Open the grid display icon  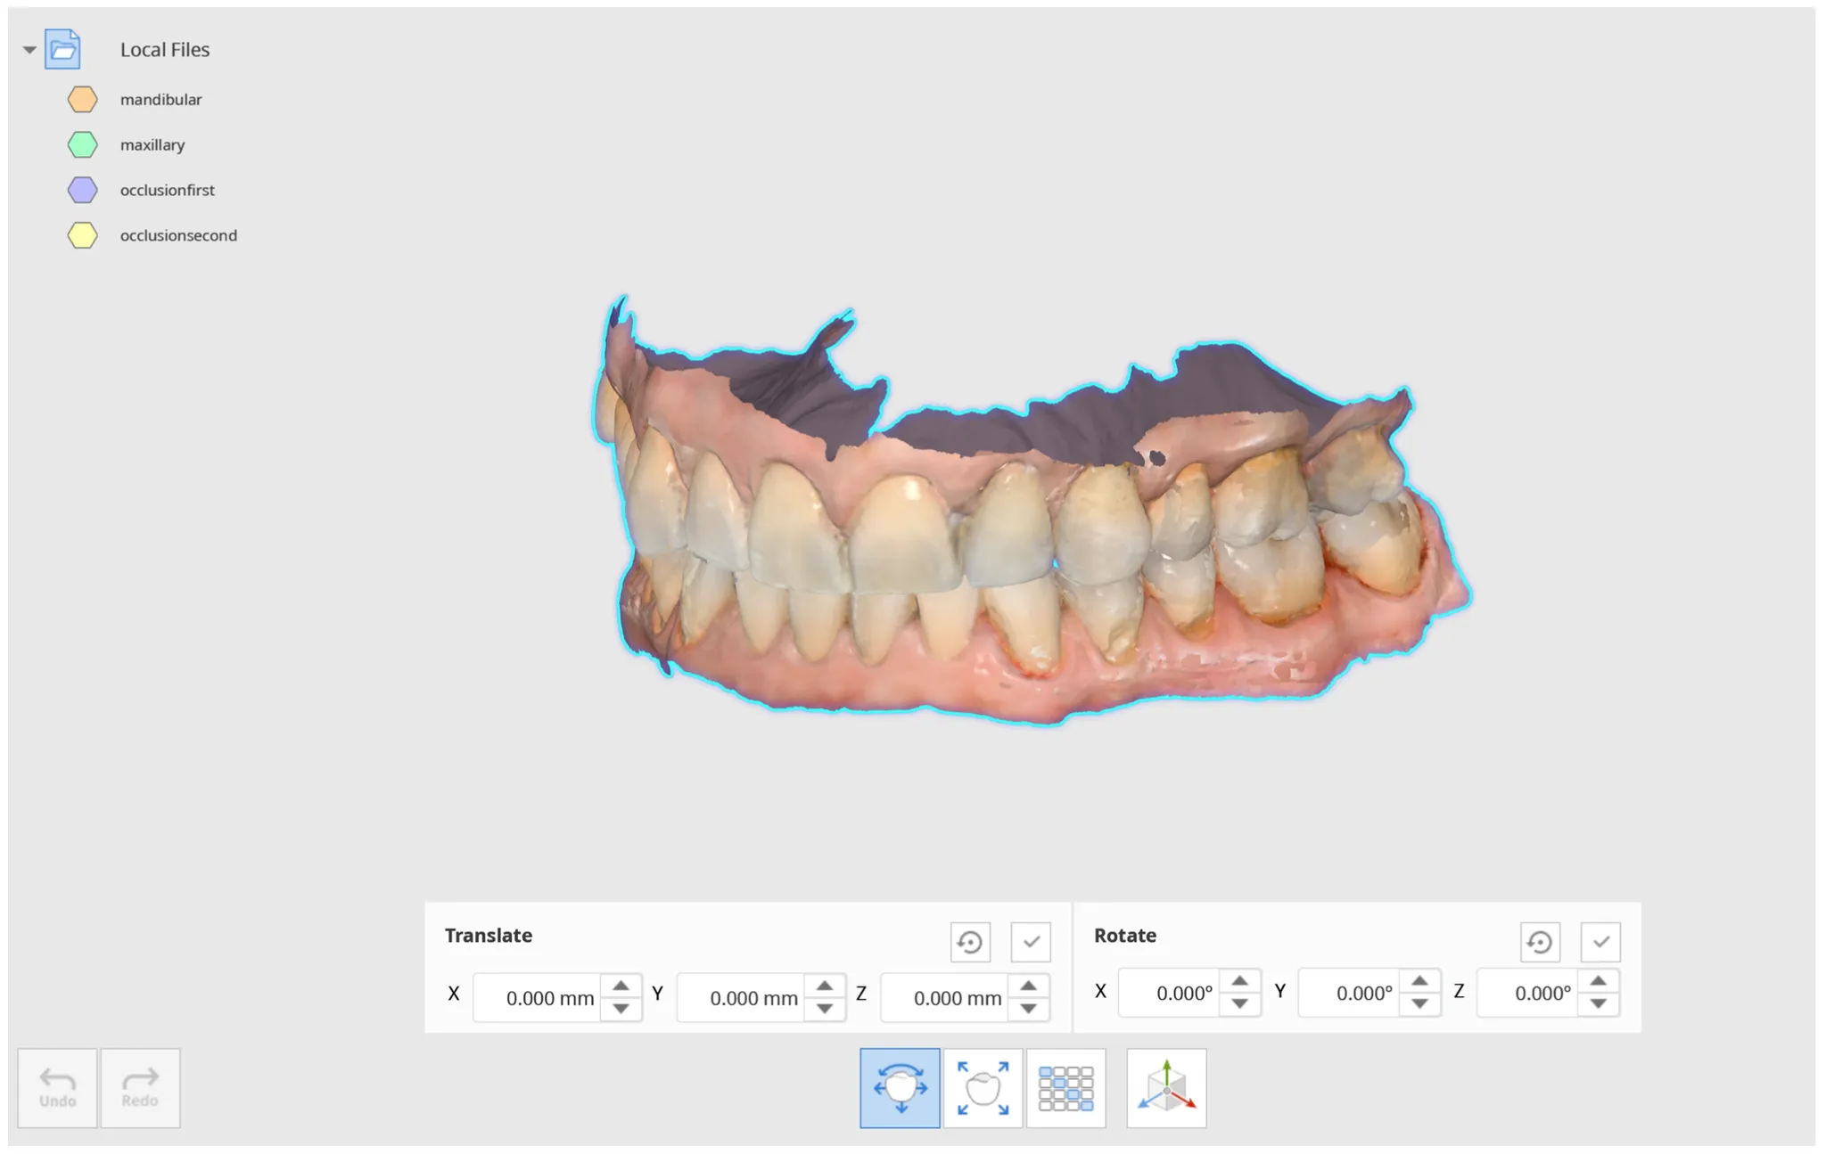[1065, 1088]
